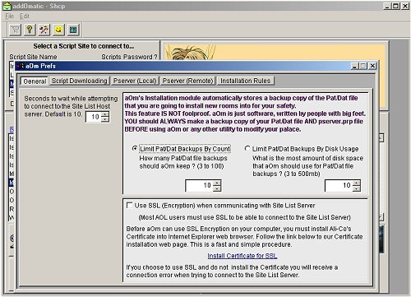Open the File menu in addOmatic window
Viewport: 411px width, 297px height.
click(10, 16)
